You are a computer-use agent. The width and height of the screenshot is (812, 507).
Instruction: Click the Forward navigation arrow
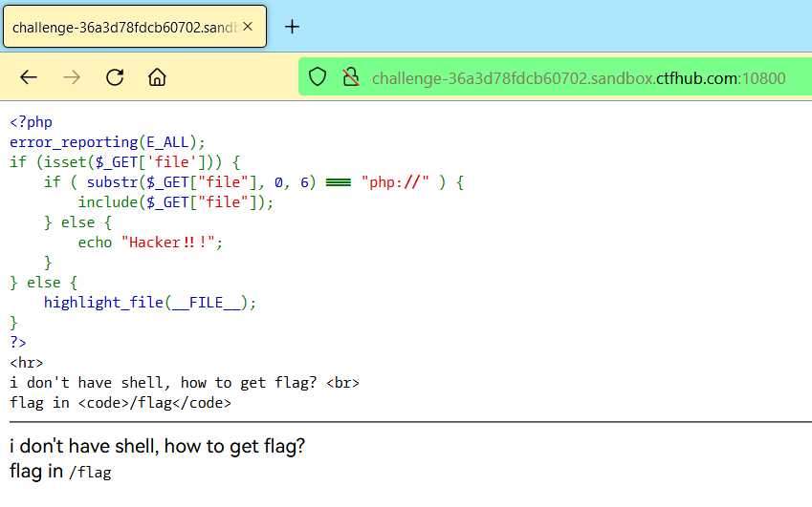(x=72, y=77)
